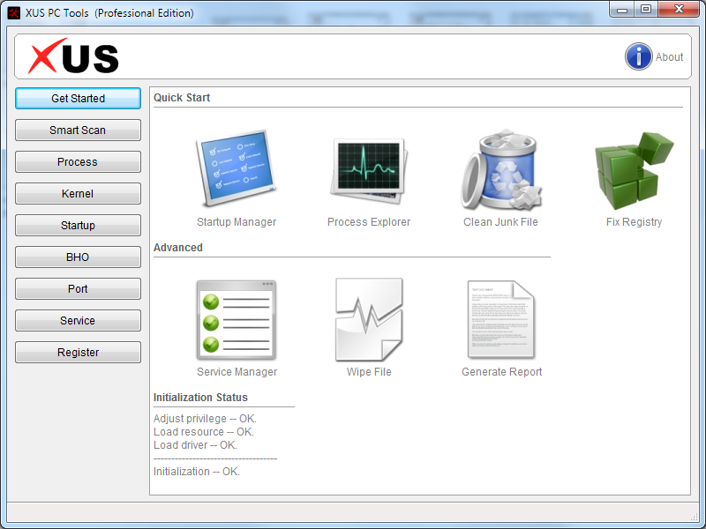Screen dimensions: 706x529
Task: Open the Smart Scan section
Action: [x=78, y=130]
